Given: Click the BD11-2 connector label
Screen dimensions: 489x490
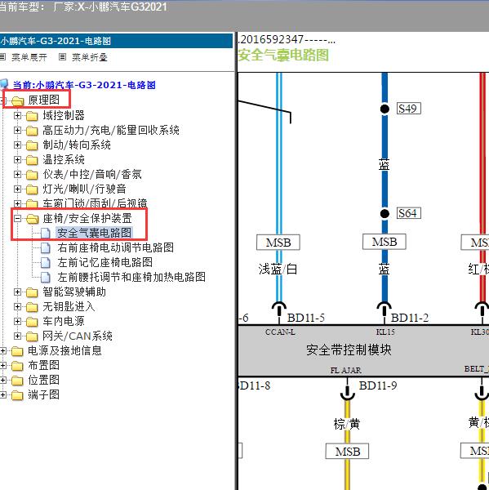Looking at the screenshot, I should (x=410, y=318).
